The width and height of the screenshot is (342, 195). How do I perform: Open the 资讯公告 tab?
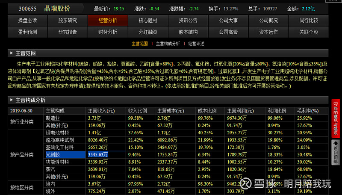188,21
